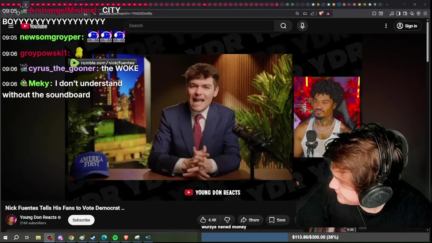Click the browser URL address text

(126, 13)
